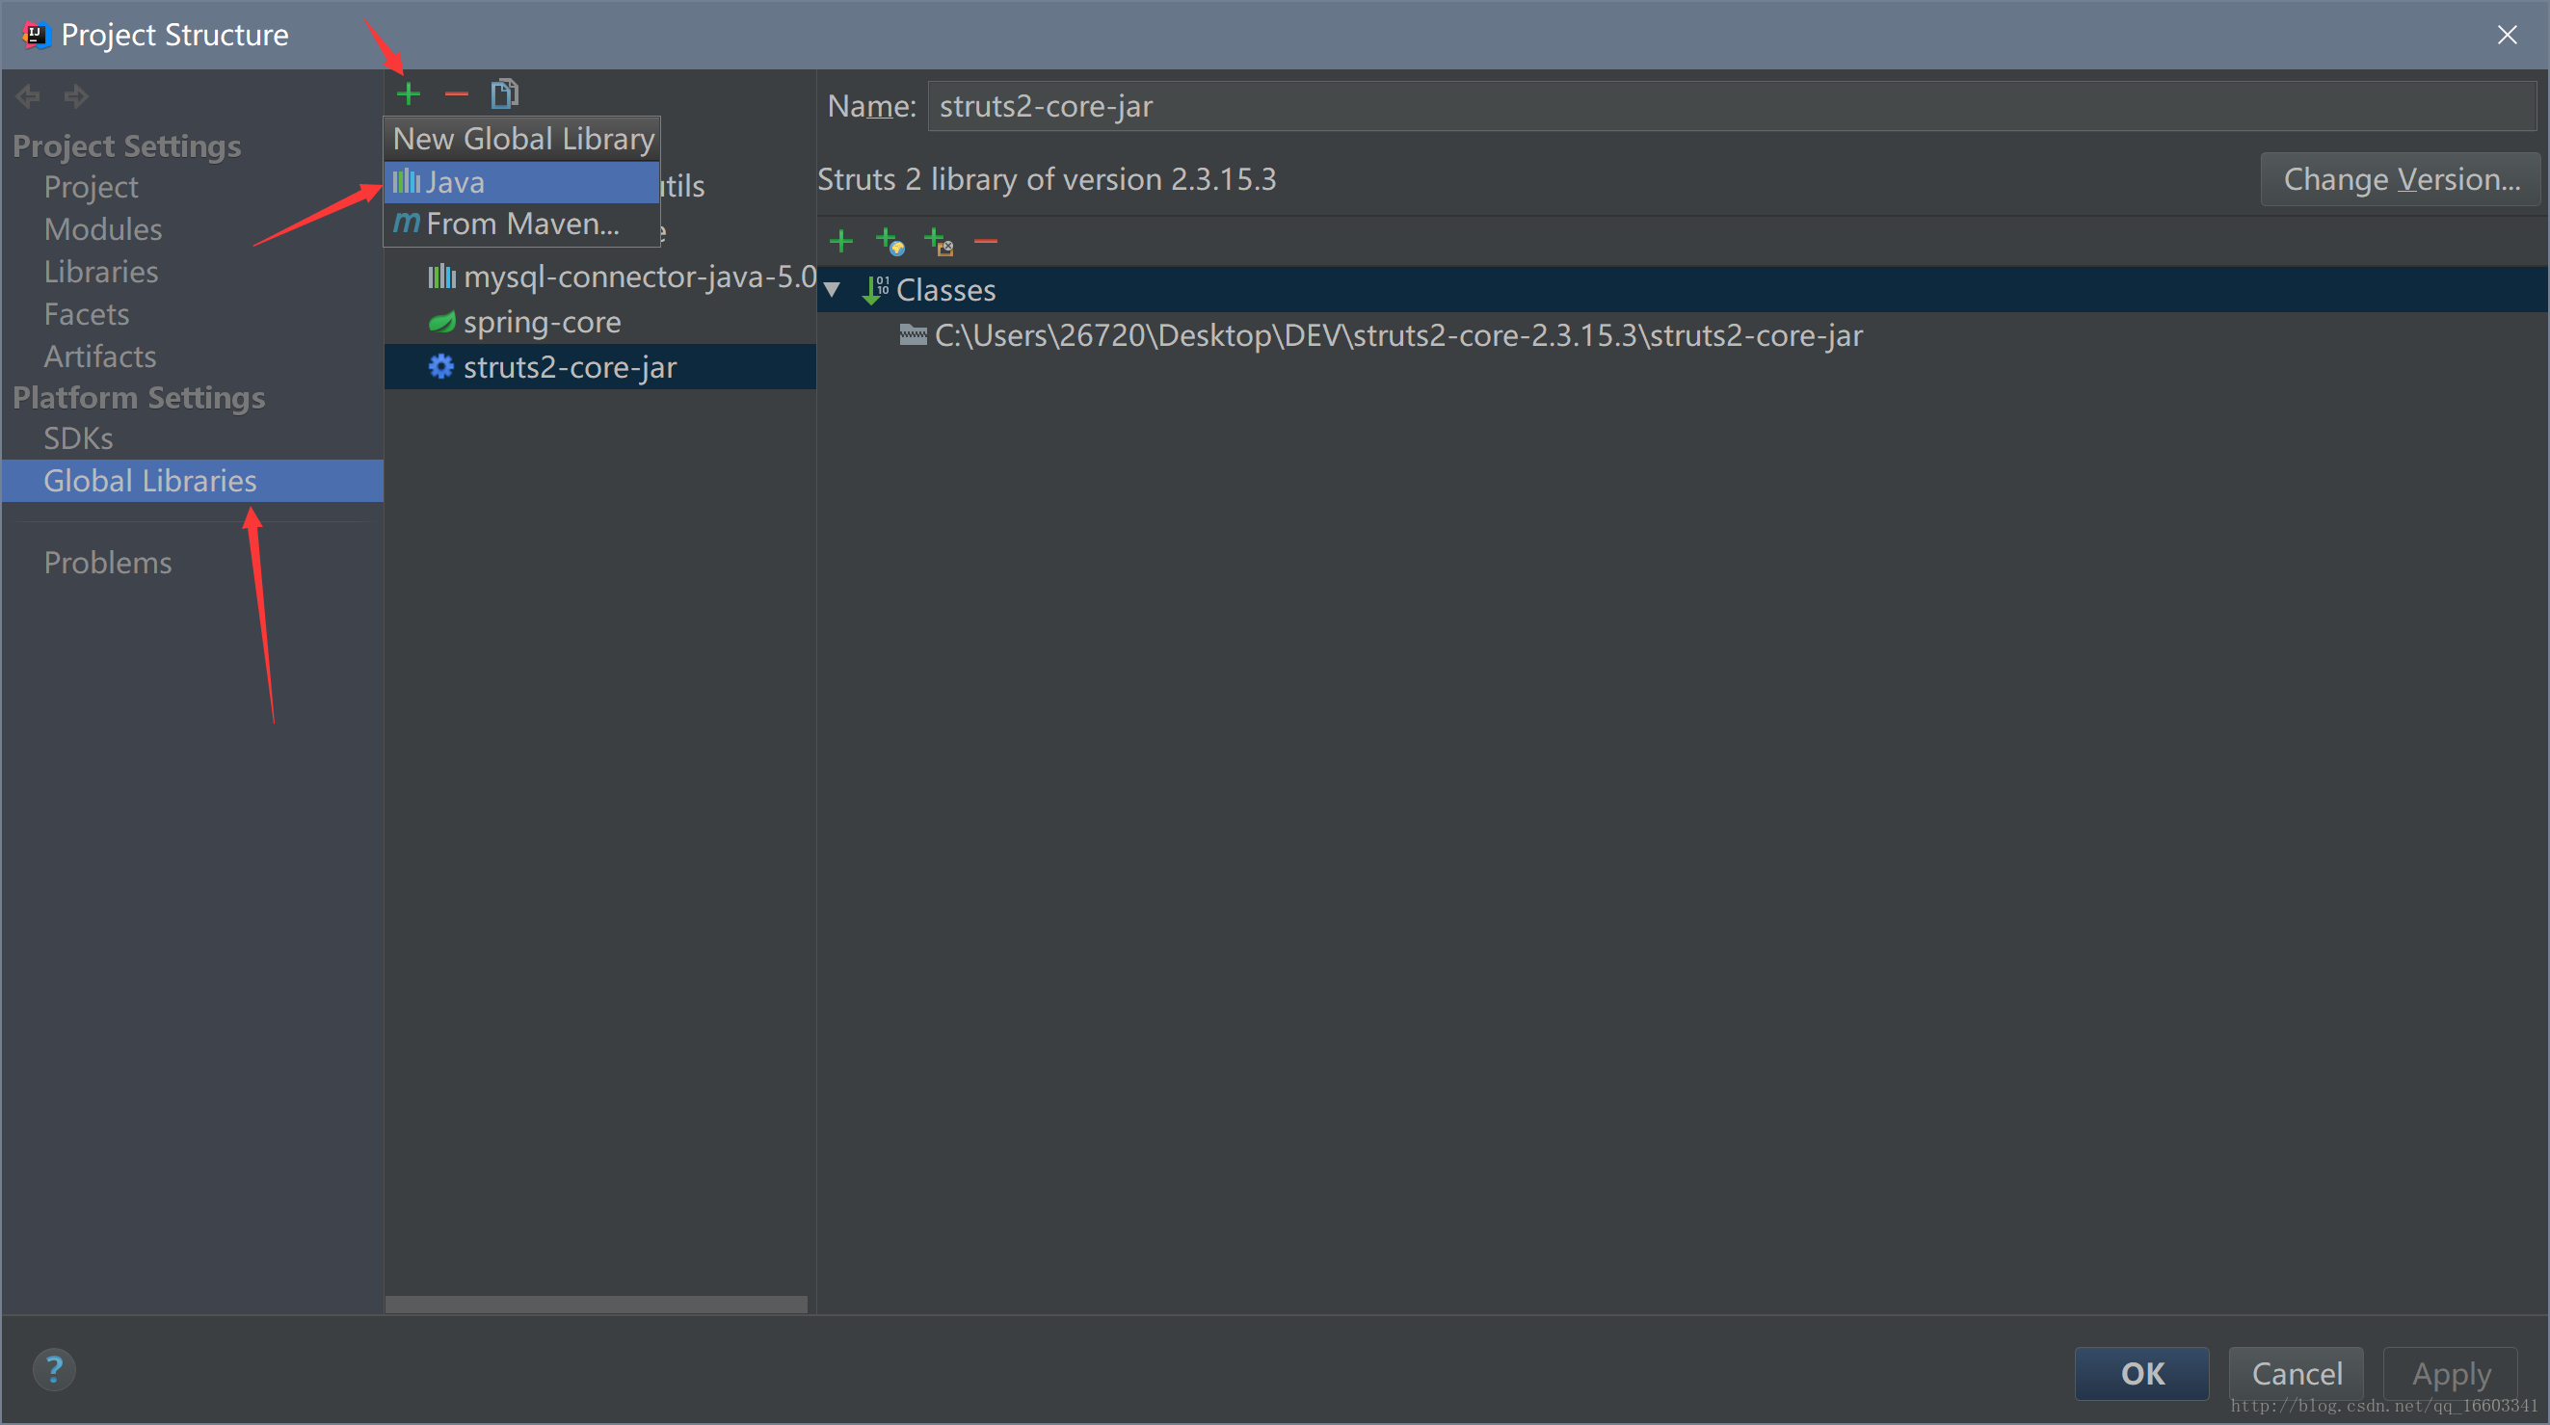2550x1425 pixels.
Task: Confirm with the OK button
Action: click(2142, 1374)
